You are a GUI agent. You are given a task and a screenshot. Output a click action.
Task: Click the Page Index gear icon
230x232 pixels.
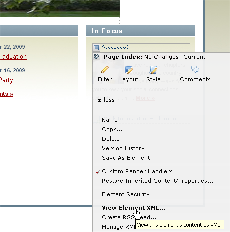coord(96,57)
